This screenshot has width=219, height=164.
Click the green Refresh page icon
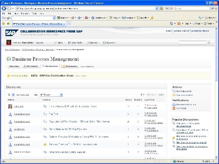[167, 9]
